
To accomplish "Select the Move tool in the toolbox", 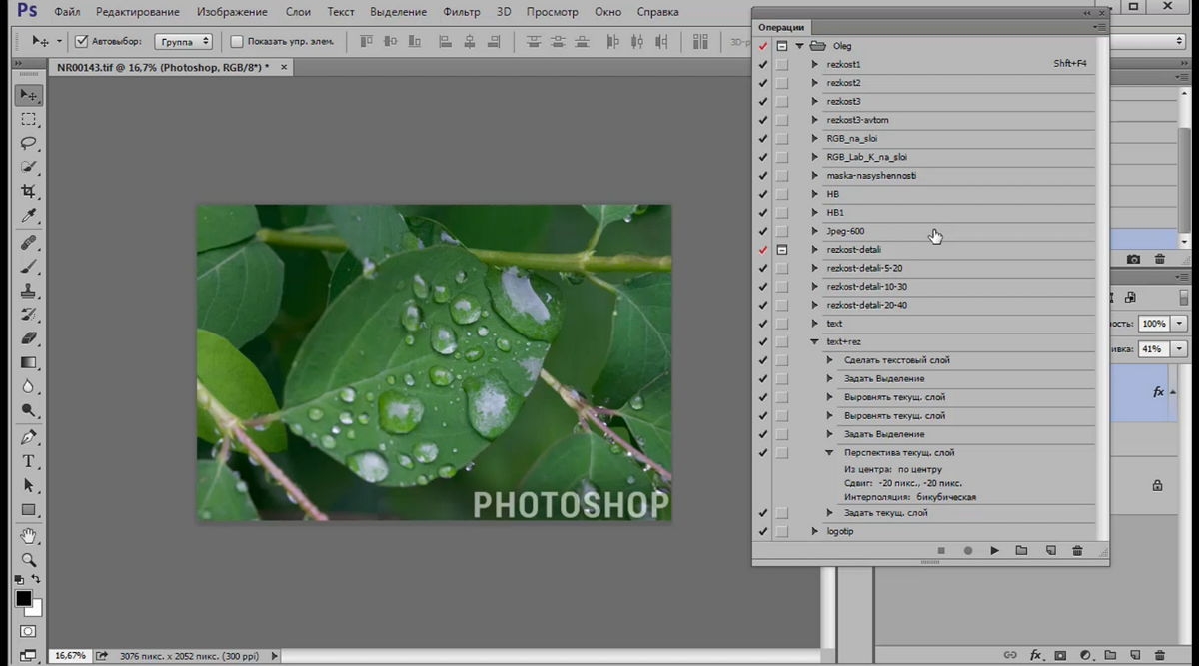I will tap(29, 95).
